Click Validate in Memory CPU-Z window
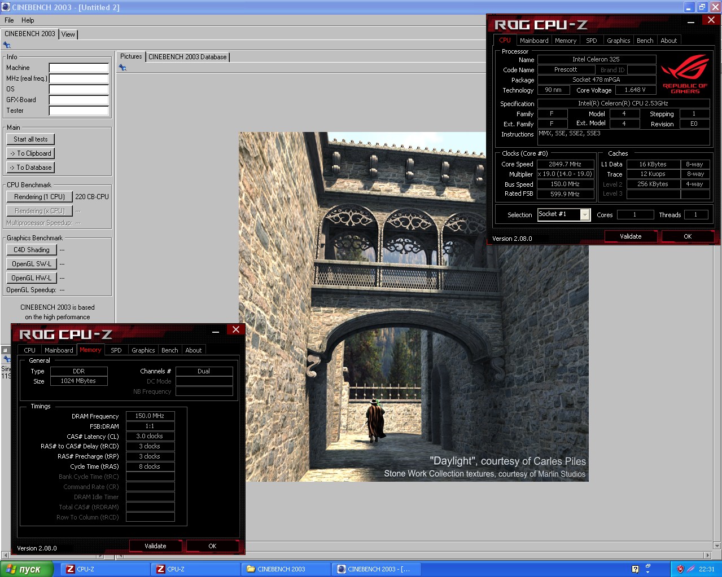This screenshot has height=577, width=722. [155, 546]
